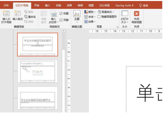Viewport: 163px width, 114px height.
Task: Expand Insert Placeholder dropdown arrow
Action: (x=58, y=22)
